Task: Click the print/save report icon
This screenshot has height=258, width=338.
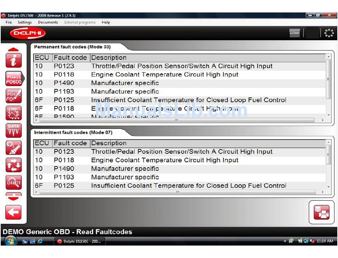Action: click(x=321, y=212)
